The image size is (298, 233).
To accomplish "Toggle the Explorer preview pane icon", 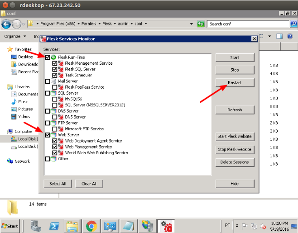I will pos(279,36).
